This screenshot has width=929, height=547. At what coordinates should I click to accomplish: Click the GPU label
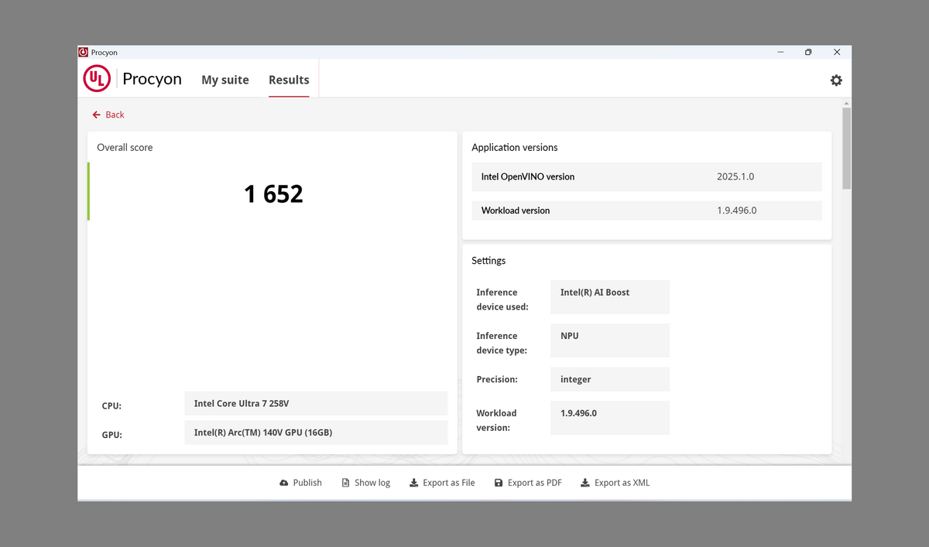pyautogui.click(x=112, y=435)
